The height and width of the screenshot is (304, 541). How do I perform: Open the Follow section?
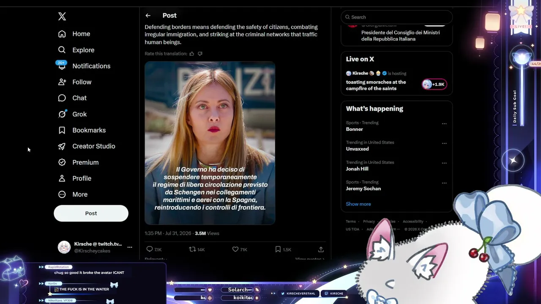tap(75, 82)
